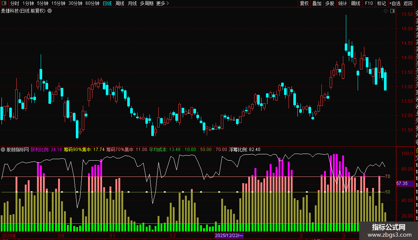Screen dimensions: 418x240
Task: Add stock via +自选 button
Action: pyautogui.click(x=395, y=3)
